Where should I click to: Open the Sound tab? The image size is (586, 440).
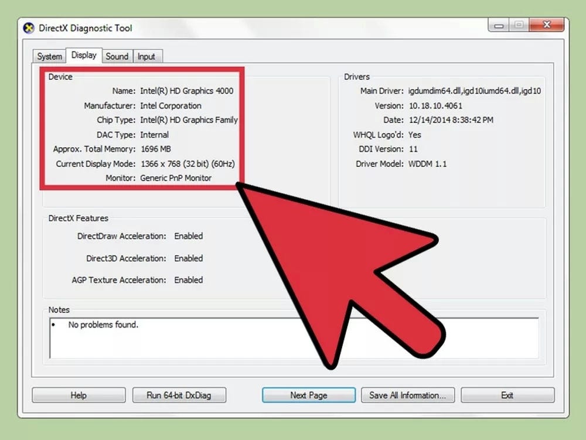pyautogui.click(x=117, y=56)
